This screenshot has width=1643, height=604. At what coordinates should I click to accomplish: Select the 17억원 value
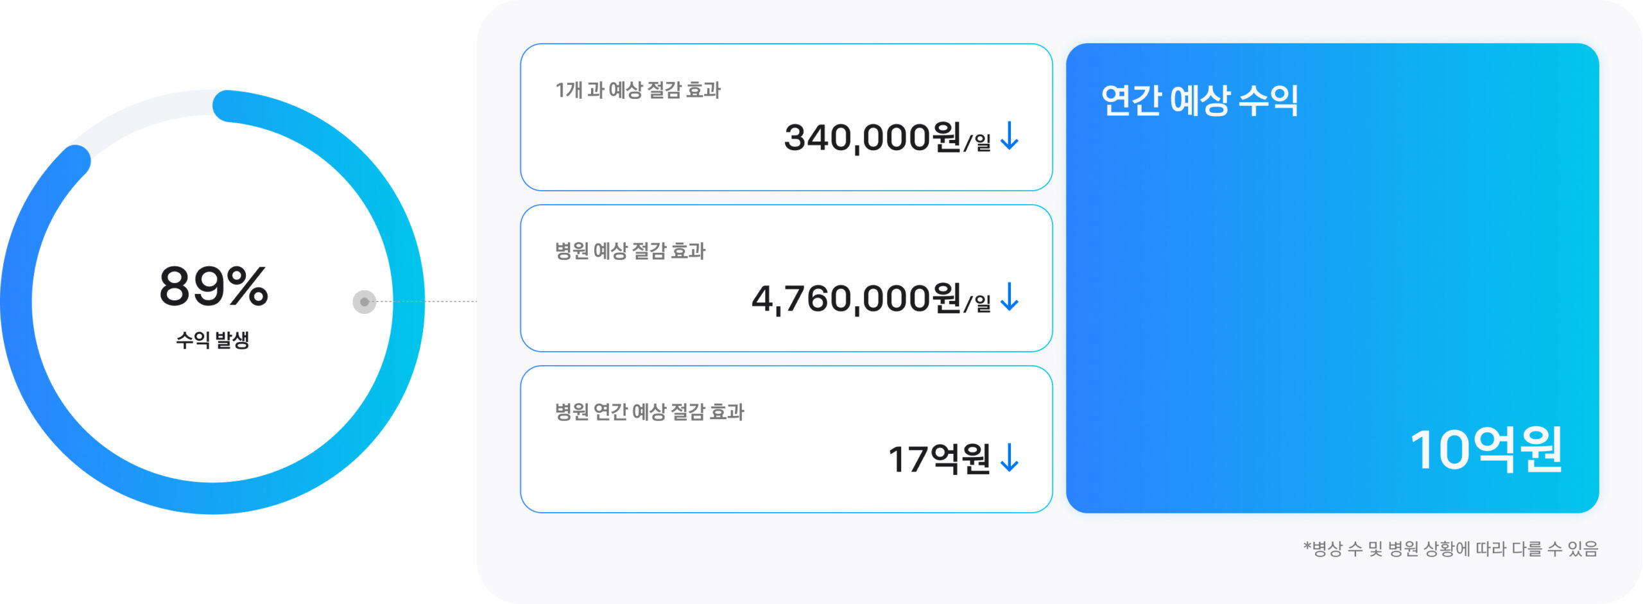[939, 460]
